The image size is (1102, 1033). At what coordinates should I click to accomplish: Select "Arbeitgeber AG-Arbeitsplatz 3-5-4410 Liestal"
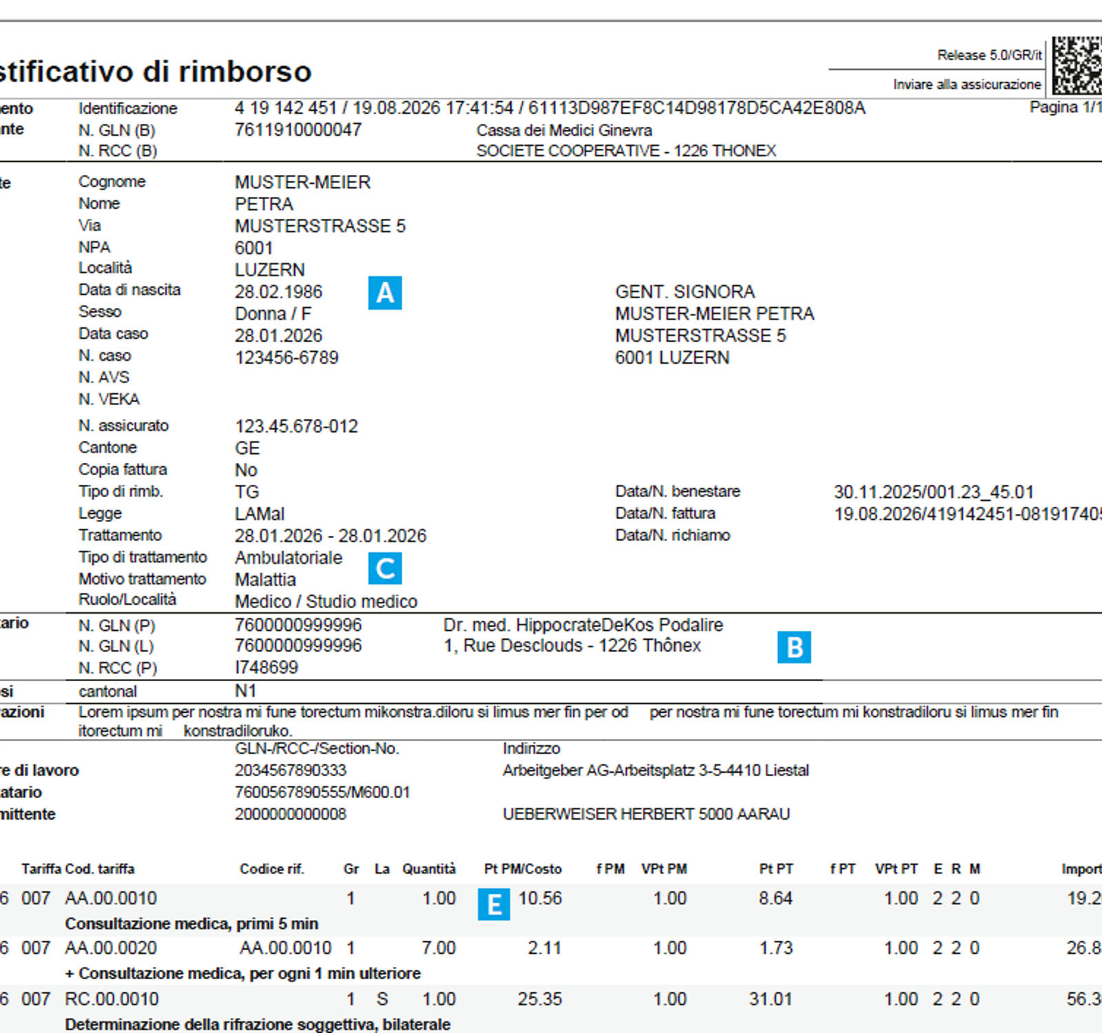pyautogui.click(x=656, y=771)
